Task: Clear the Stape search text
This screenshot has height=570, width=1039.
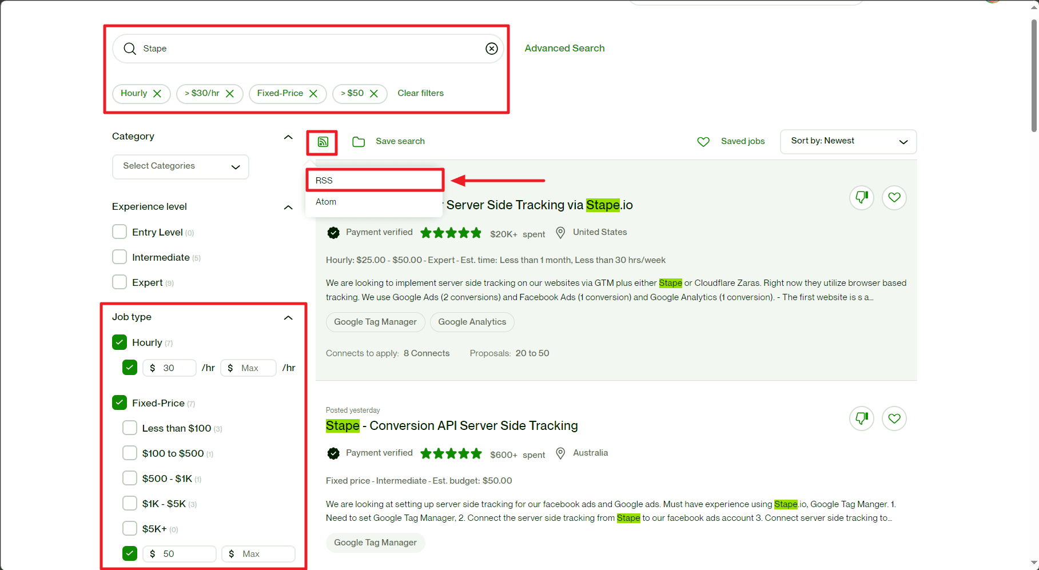Action: pos(492,49)
